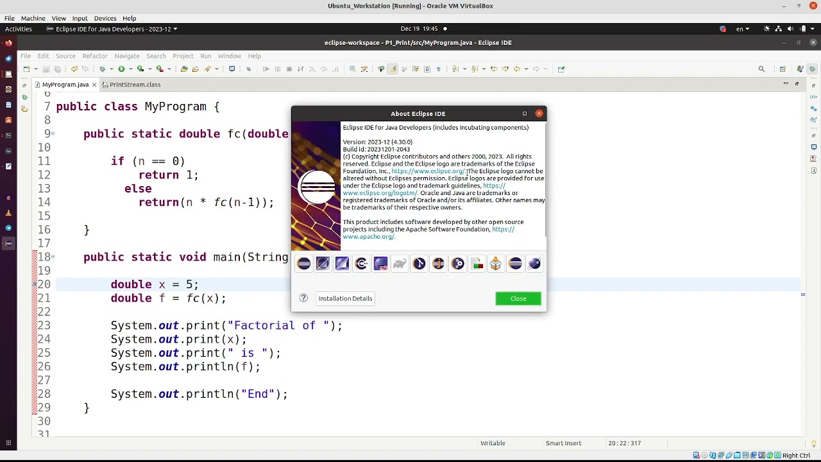Image resolution: width=821 pixels, height=462 pixels.
Task: Click Show Applications grid in dock
Action: (8, 443)
